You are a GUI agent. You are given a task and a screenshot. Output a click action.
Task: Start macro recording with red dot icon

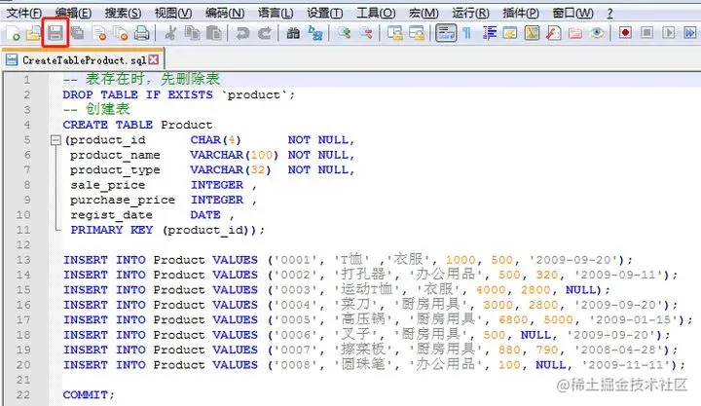625,33
